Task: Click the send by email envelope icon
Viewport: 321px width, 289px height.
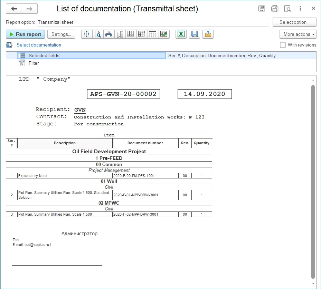Action: (x=208, y=34)
